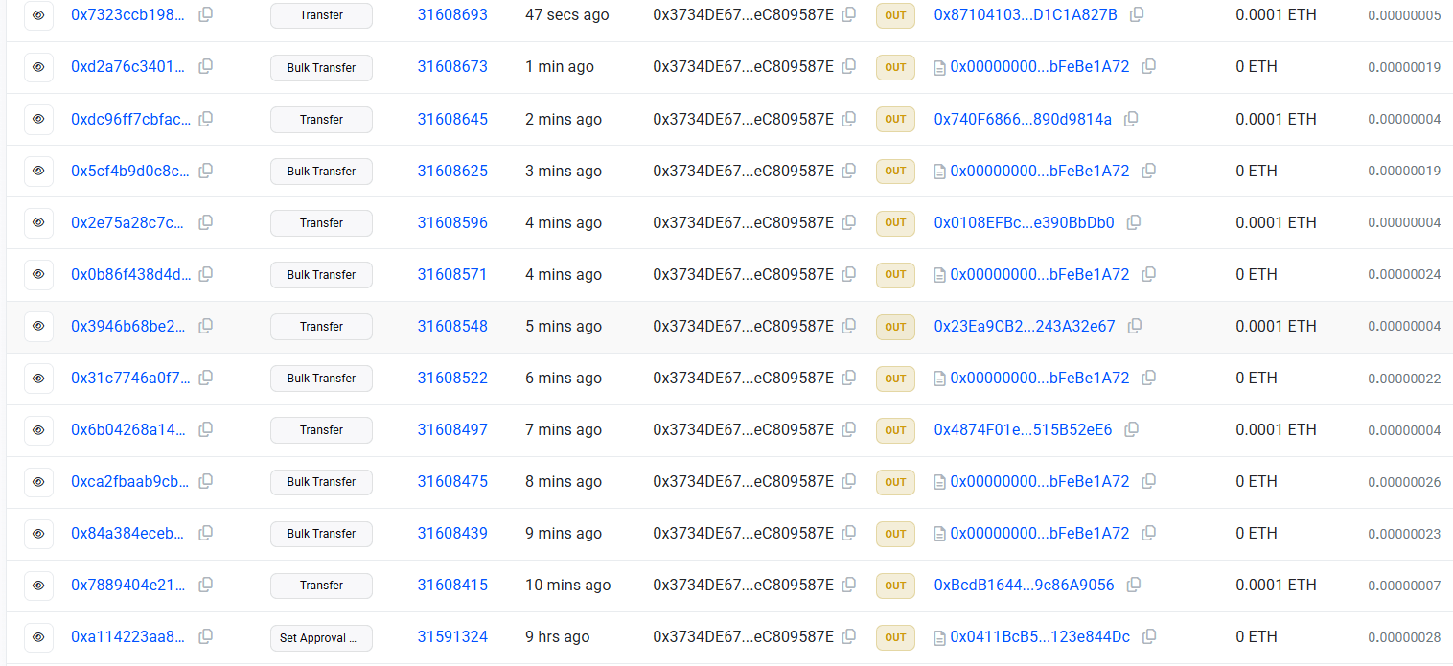Open recipient address 0x0108EFBc...e390BbDb0
The width and height of the screenshot is (1453, 666).
[1024, 222]
